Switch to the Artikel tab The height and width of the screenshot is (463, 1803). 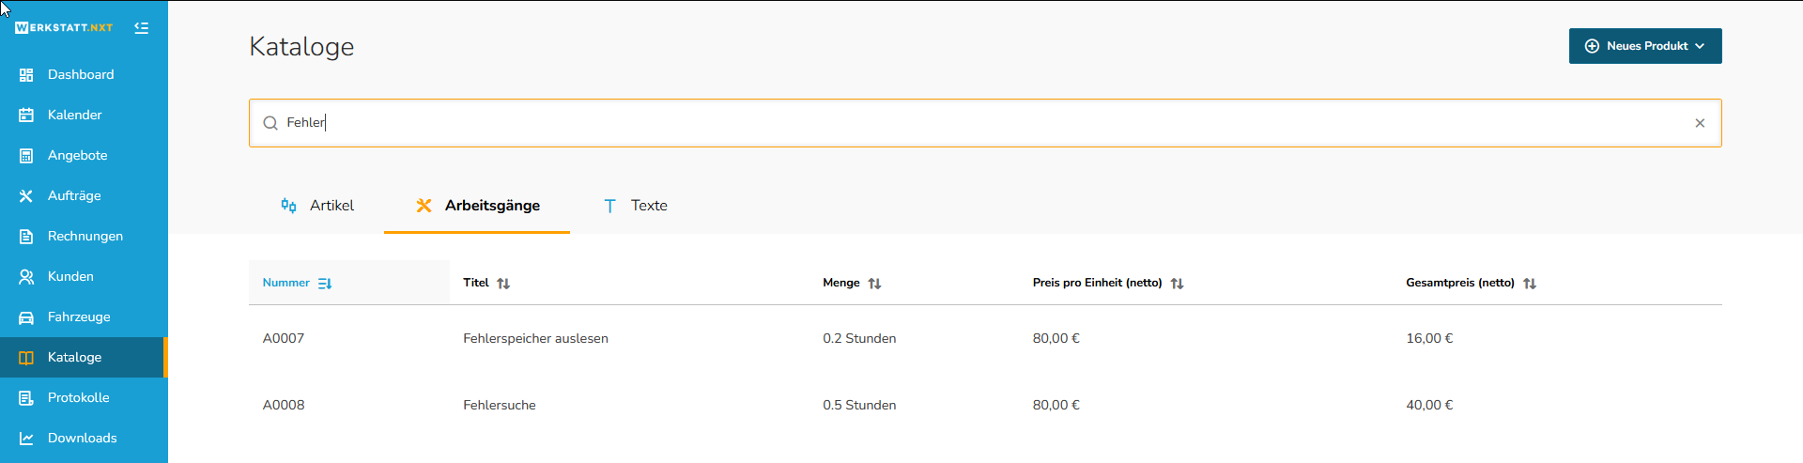pos(317,206)
